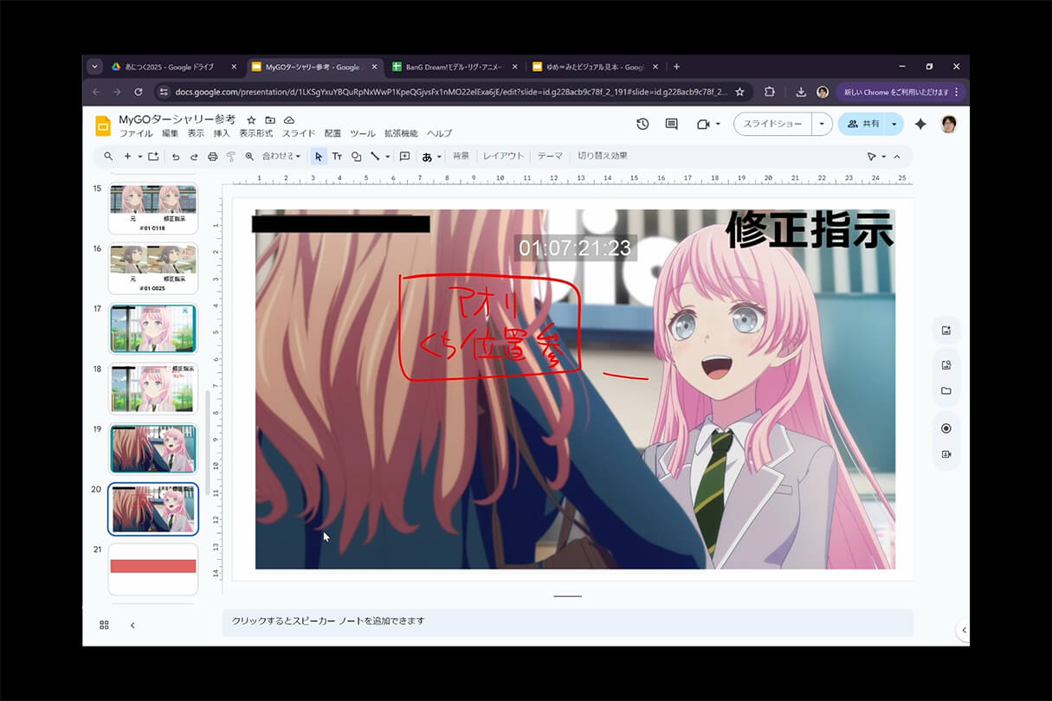Click the print icon
1052x701 pixels.
click(x=212, y=157)
